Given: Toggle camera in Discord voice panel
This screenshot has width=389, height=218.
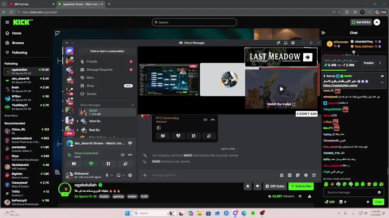Looking at the screenshot, I should (x=74, y=163).
